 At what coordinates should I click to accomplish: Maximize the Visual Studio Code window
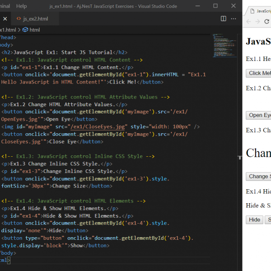[x=215, y=6]
